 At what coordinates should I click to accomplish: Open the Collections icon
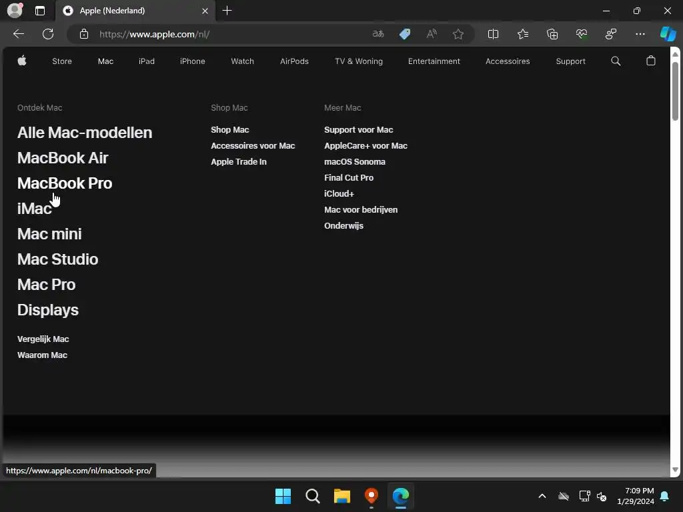(x=552, y=34)
